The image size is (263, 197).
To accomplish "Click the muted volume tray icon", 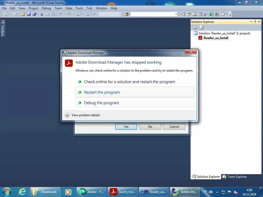I will pos(236,192).
